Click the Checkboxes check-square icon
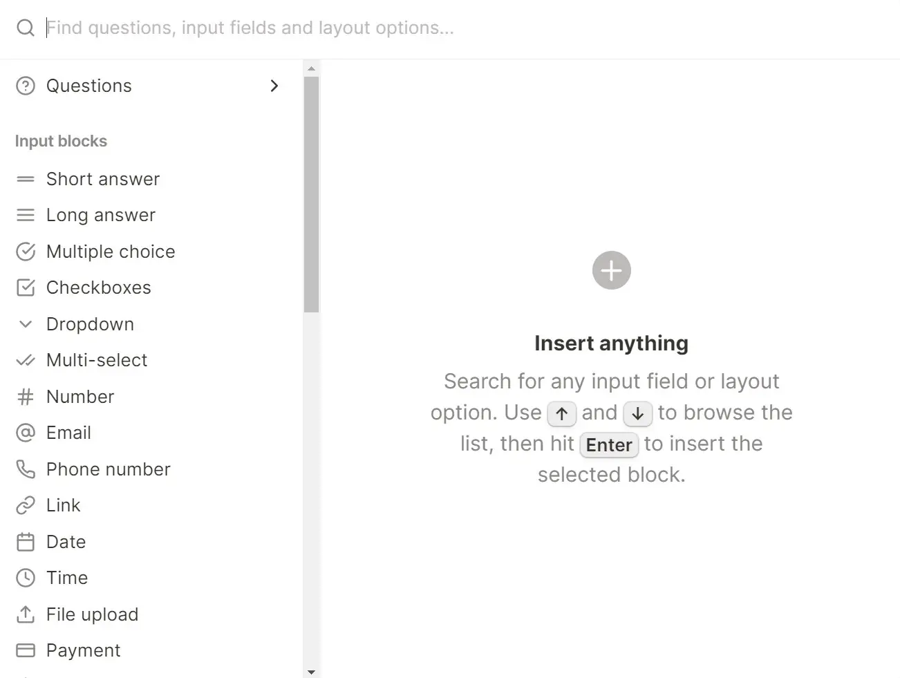 pos(26,288)
